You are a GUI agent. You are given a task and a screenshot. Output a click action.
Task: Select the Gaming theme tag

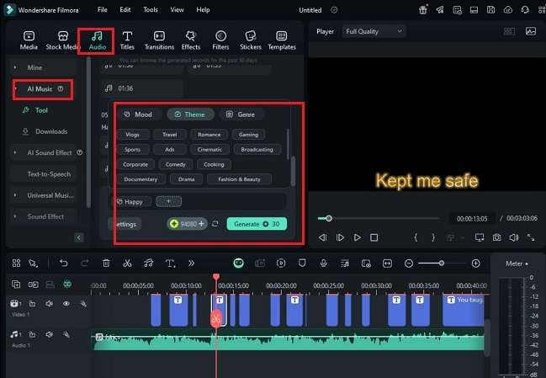click(x=249, y=135)
